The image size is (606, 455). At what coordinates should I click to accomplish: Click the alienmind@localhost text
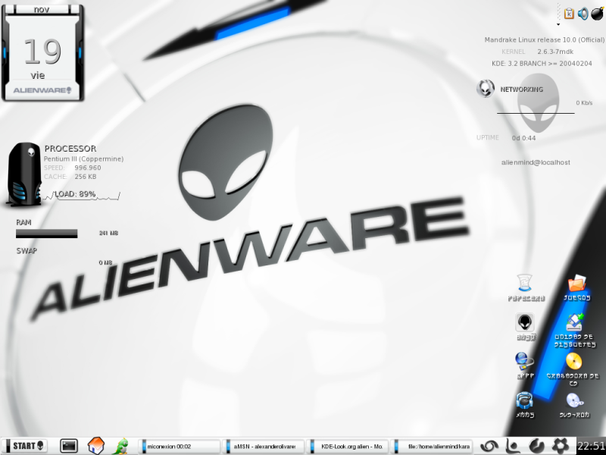536,162
